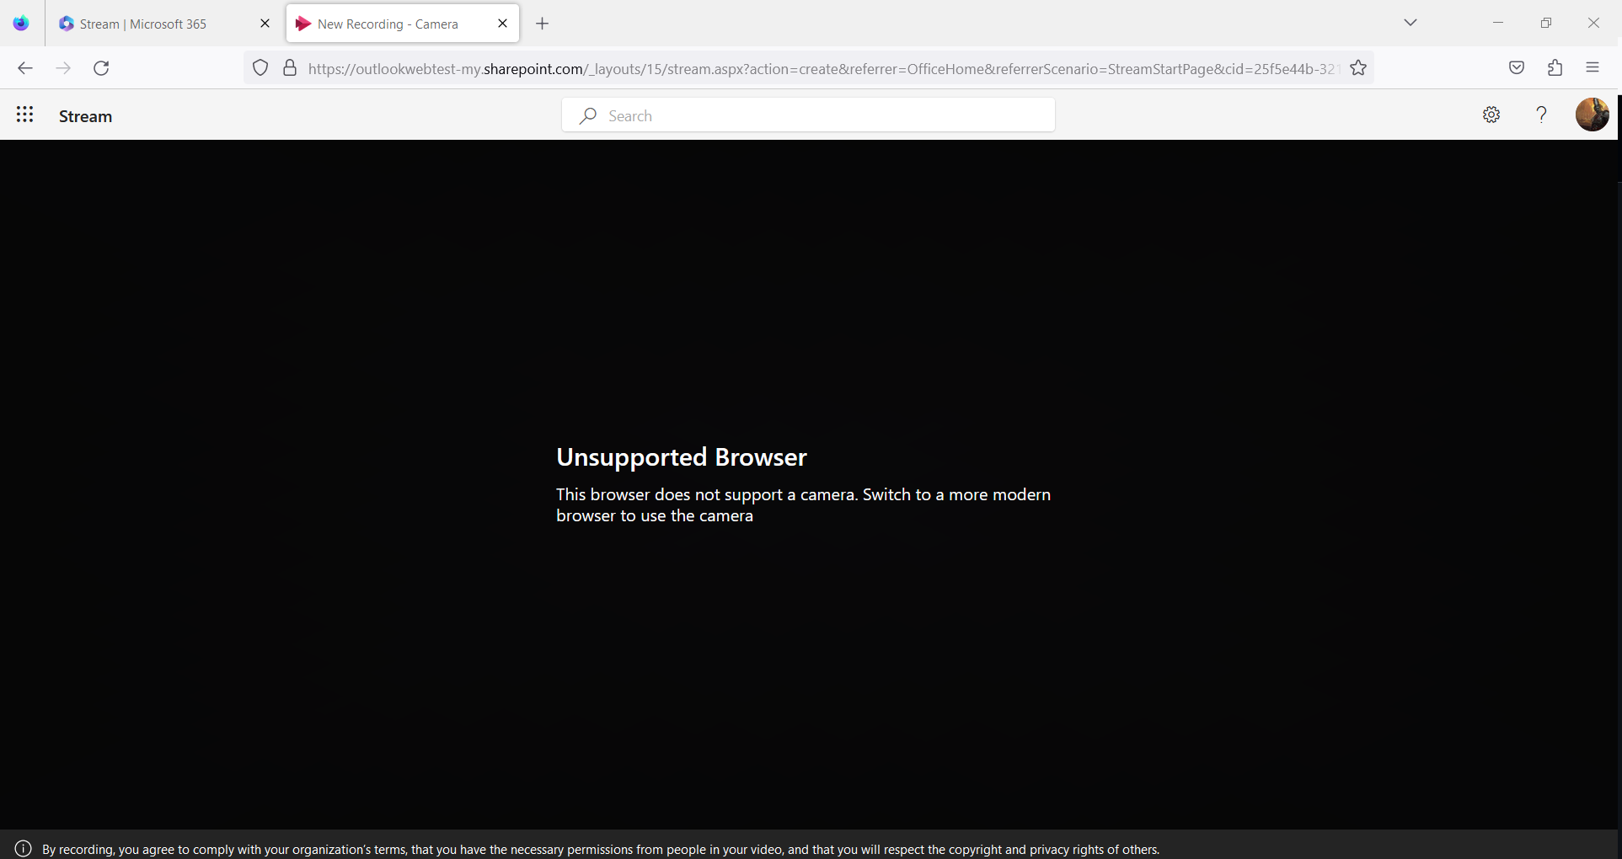Click the info icon on the disclaimer bar

click(x=23, y=848)
